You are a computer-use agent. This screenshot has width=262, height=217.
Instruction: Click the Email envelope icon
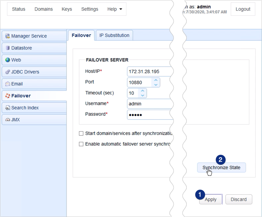8,84
